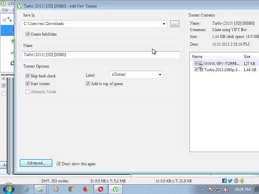Toggle the Start torrent checkbox

(x=28, y=84)
